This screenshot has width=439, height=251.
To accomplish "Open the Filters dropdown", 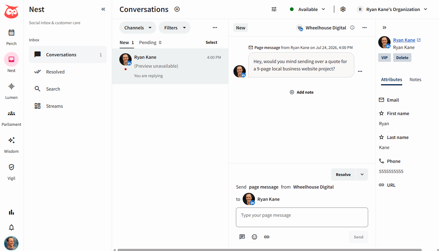I will pyautogui.click(x=175, y=28).
